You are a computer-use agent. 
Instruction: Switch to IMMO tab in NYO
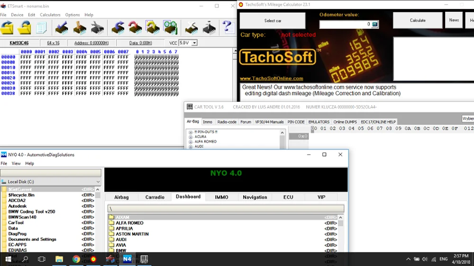(x=221, y=197)
